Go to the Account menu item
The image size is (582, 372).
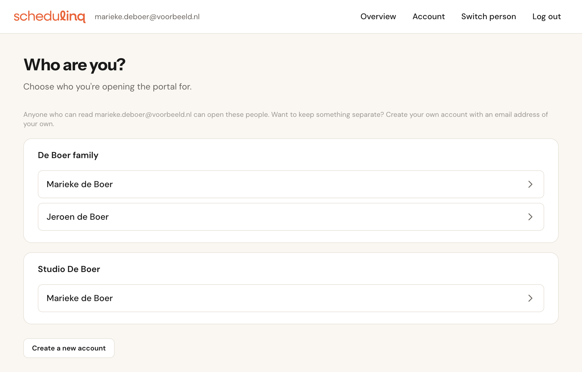click(428, 17)
